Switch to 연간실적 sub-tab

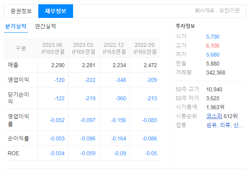point(45,26)
